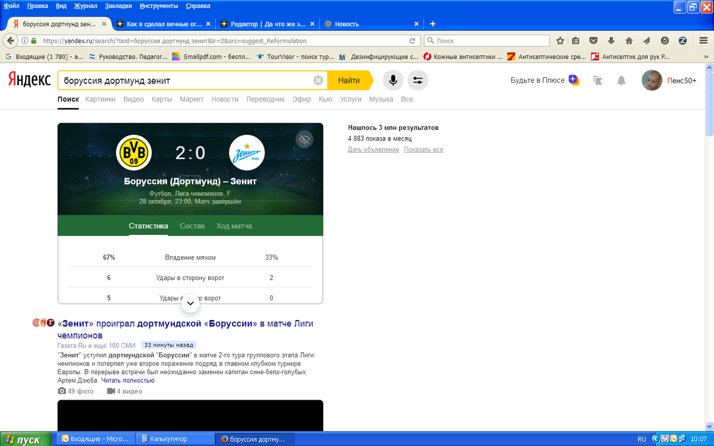
Task: Show site info via the circled i icon
Action: [25, 41]
